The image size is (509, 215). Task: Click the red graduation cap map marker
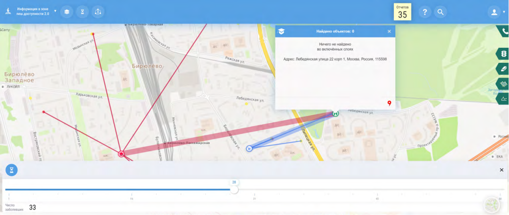tap(121, 154)
